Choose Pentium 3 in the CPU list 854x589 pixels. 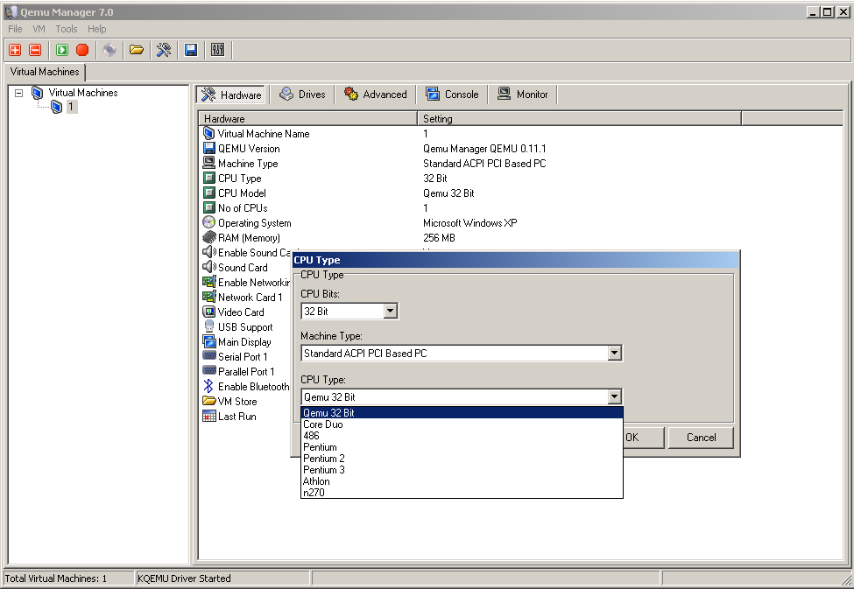click(x=323, y=470)
